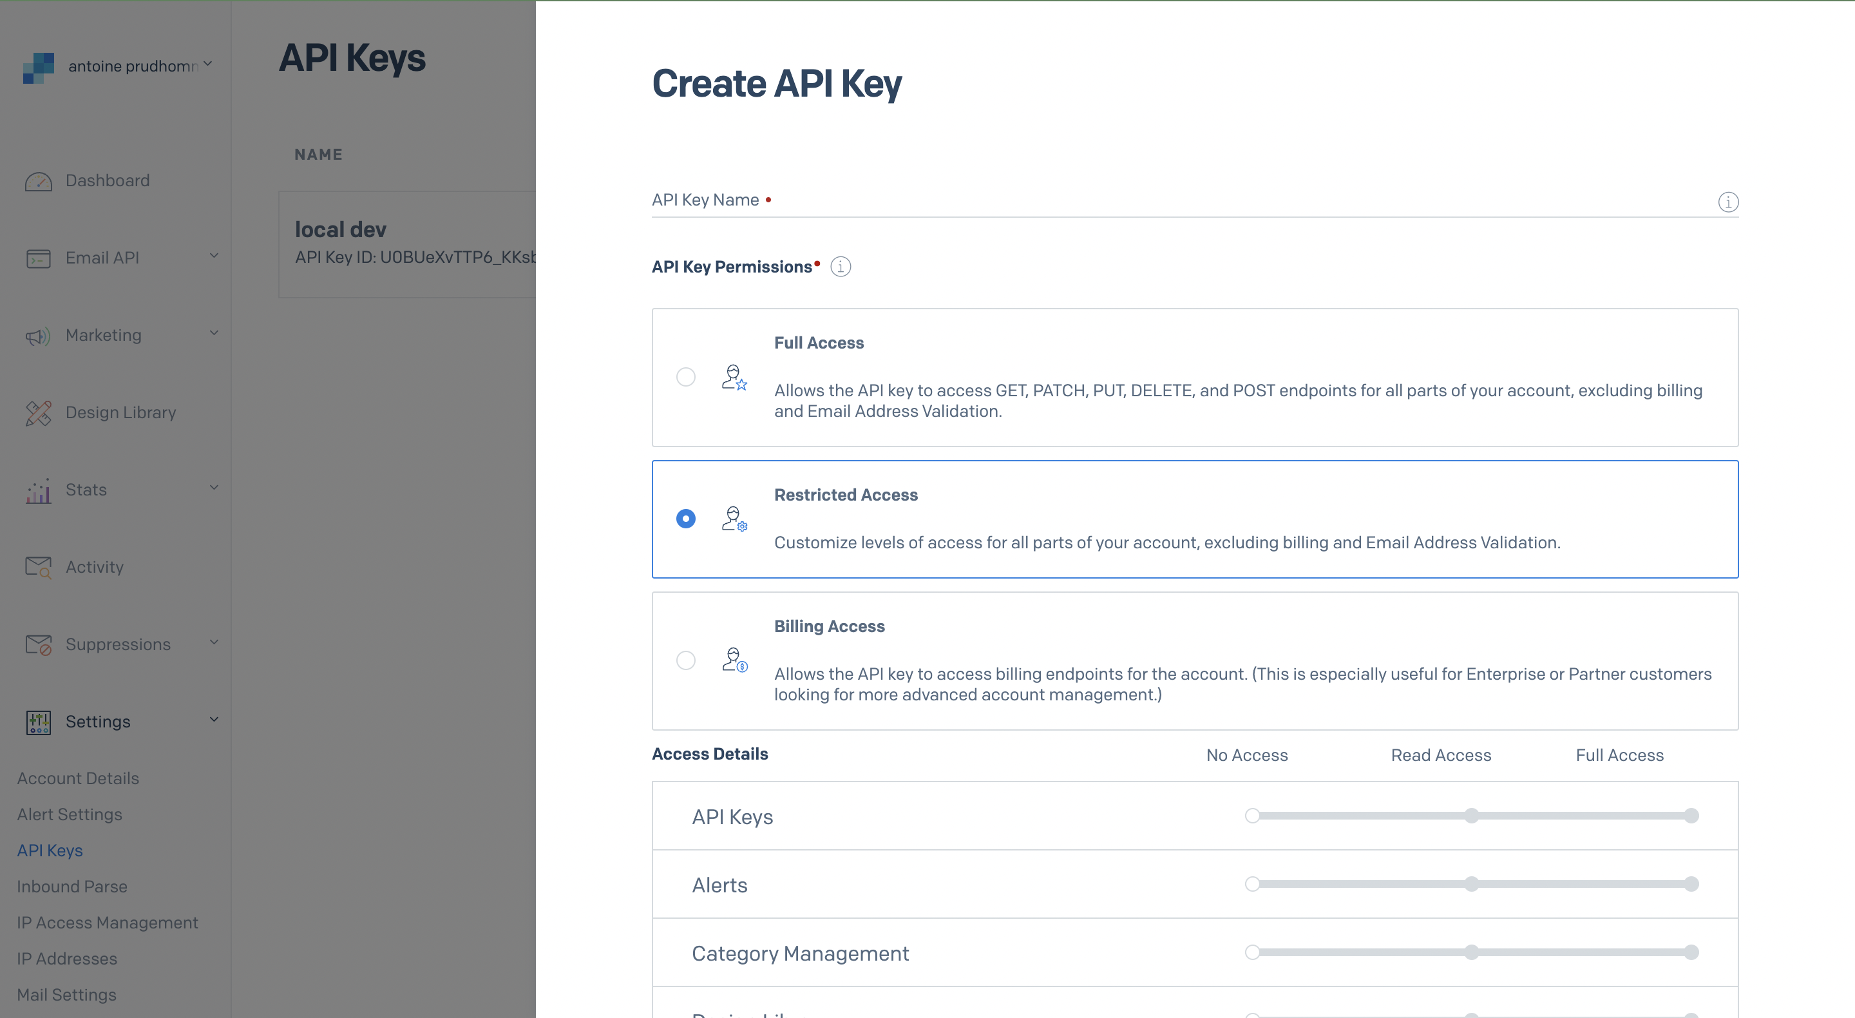The image size is (1855, 1018).
Task: Select the Billing Access radio button
Action: coord(685,660)
